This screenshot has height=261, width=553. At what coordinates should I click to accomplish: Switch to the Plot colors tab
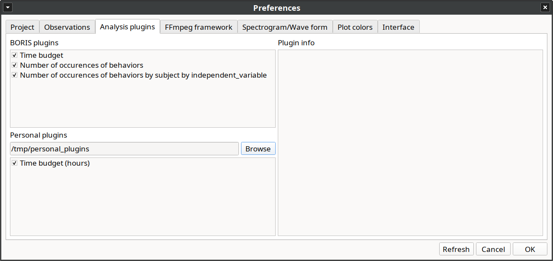[x=355, y=27]
